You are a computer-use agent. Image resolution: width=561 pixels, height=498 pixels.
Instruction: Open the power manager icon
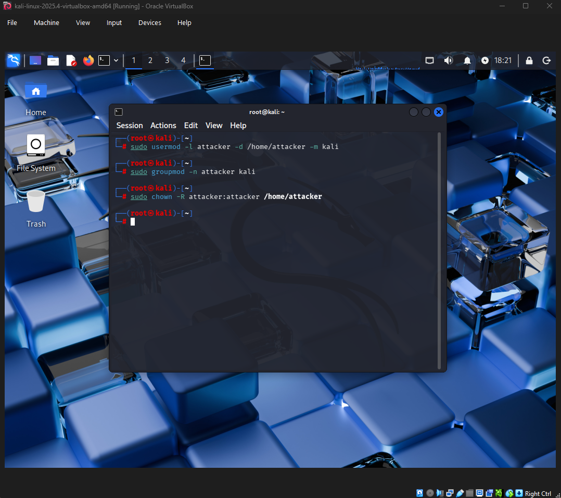(x=485, y=60)
